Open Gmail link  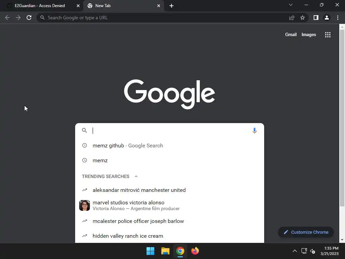pyautogui.click(x=291, y=35)
